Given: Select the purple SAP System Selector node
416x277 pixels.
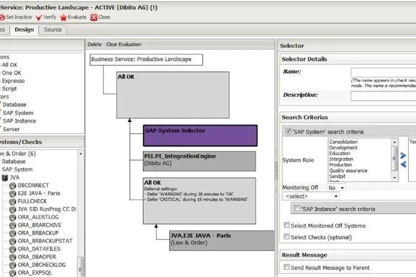Looking at the screenshot, I should point(200,135).
